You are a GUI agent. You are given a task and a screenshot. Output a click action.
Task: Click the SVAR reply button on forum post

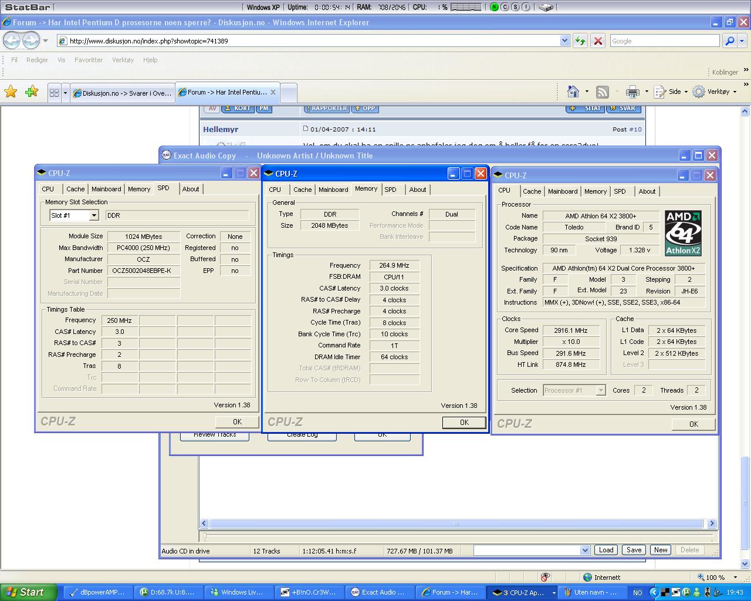click(623, 108)
